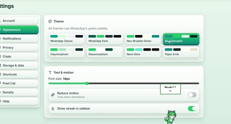
Task: Open the Chats settings section
Action: pos(19,56)
